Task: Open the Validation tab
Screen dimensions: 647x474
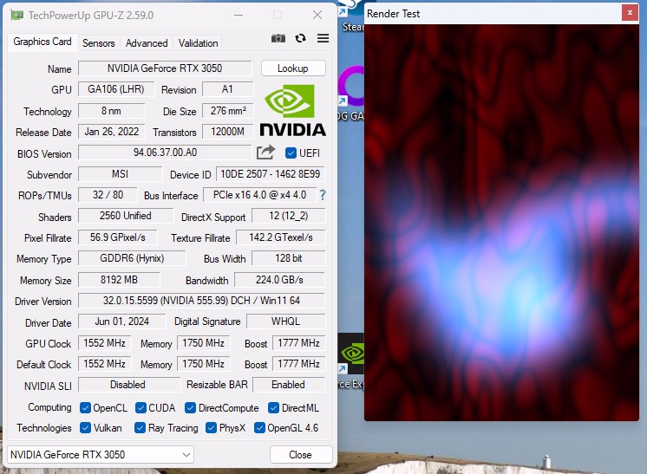Action: click(198, 43)
